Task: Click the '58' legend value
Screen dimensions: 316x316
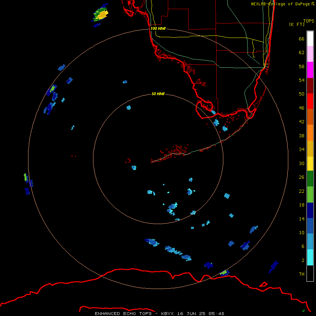Action: click(302, 66)
